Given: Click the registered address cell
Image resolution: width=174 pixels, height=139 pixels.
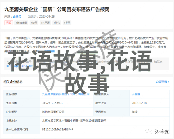Looking at the screenshot, I should pyautogui.click(x=105, y=121).
